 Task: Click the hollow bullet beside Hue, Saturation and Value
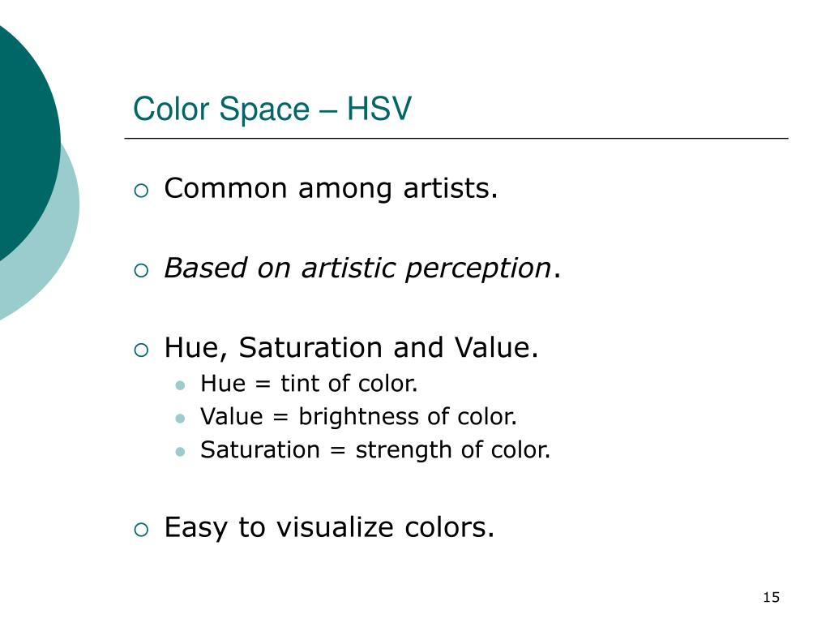(x=141, y=350)
